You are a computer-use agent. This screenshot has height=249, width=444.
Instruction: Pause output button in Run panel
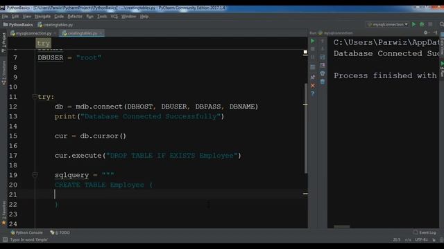[313, 57]
